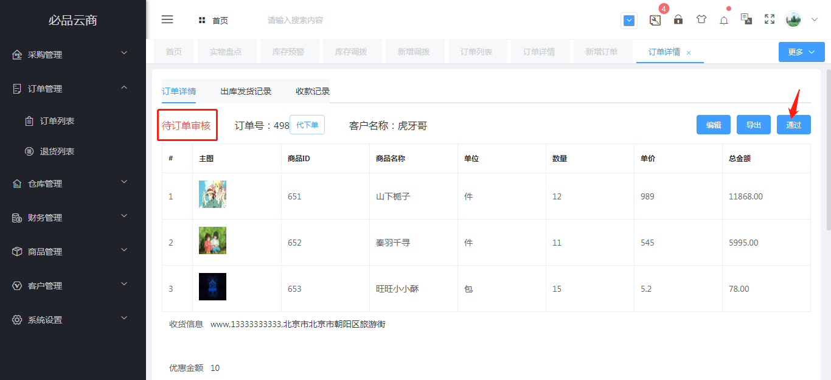The height and width of the screenshot is (380, 831).
Task: Switch to the 库存预警 page tab
Action: click(288, 52)
